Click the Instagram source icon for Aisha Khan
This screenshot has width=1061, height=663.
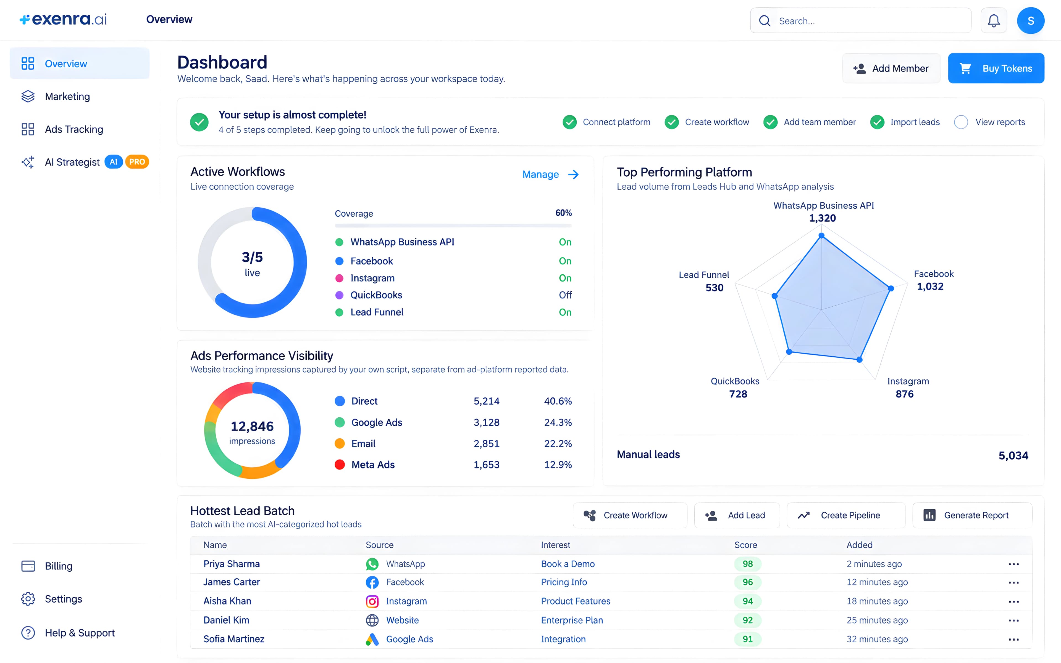click(x=372, y=601)
